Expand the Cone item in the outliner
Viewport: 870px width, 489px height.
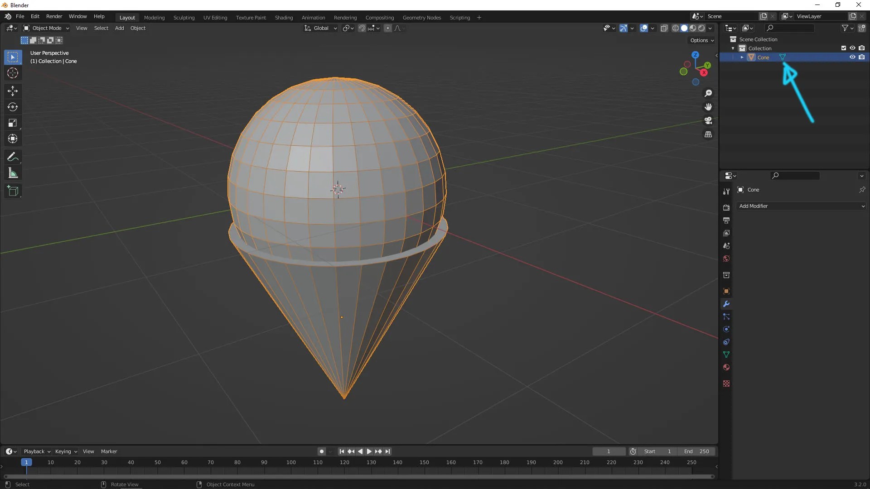click(x=742, y=57)
